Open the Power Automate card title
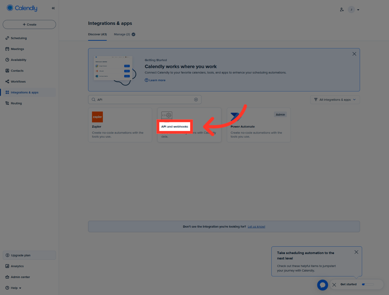 tap(243, 127)
